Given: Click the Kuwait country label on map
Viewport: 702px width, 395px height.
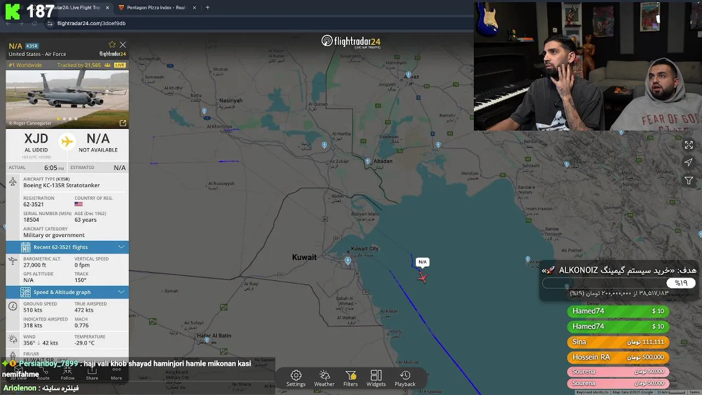Looking at the screenshot, I should click(x=304, y=257).
